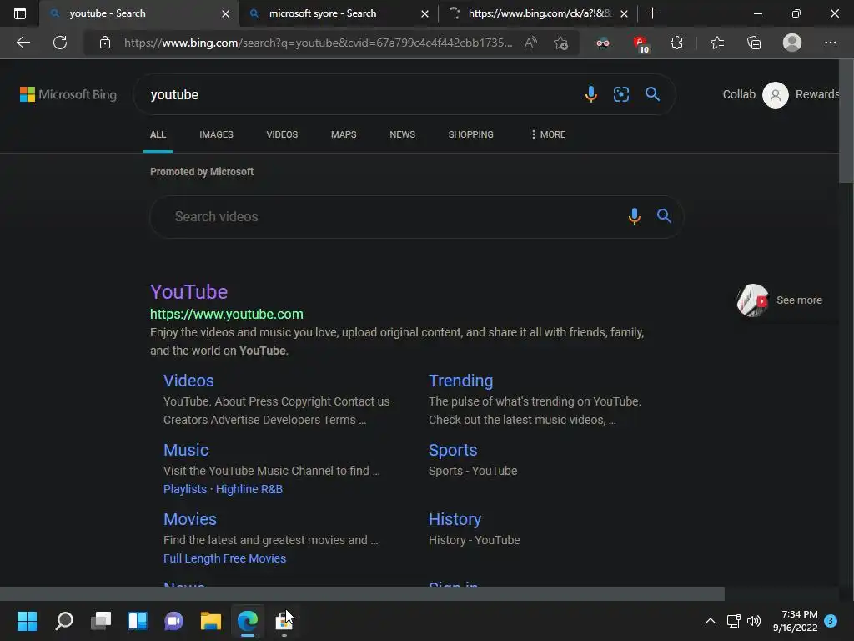This screenshot has width=854, height=641.
Task: Open browser profile avatar
Action: (792, 43)
